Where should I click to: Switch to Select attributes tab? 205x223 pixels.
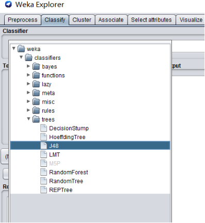(x=151, y=20)
